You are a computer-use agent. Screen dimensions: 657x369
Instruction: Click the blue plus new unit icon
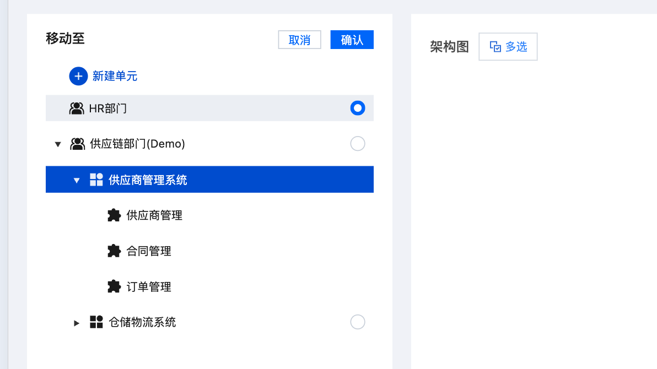pyautogui.click(x=78, y=76)
